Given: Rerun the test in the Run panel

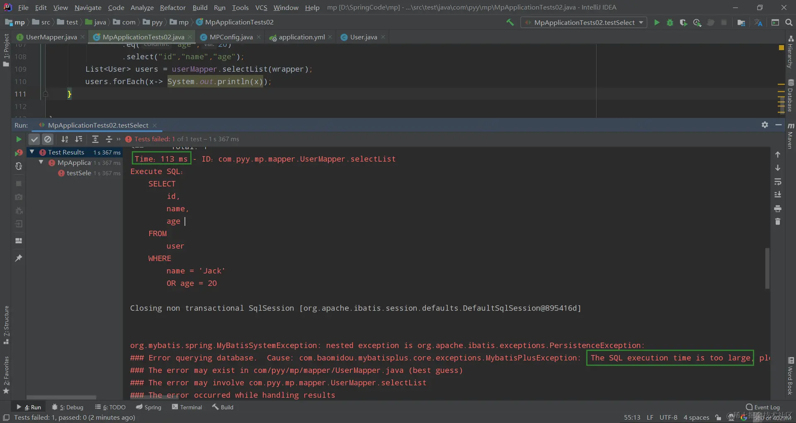Looking at the screenshot, I should 19,139.
